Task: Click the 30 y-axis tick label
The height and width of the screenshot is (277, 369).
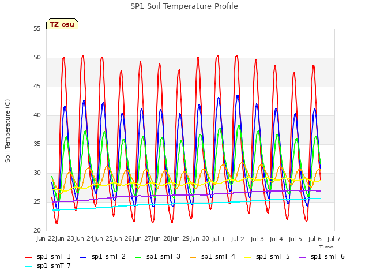Action: [x=37, y=173]
